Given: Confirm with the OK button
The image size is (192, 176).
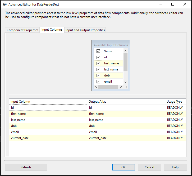Looking at the screenshot, I should 124,167.
